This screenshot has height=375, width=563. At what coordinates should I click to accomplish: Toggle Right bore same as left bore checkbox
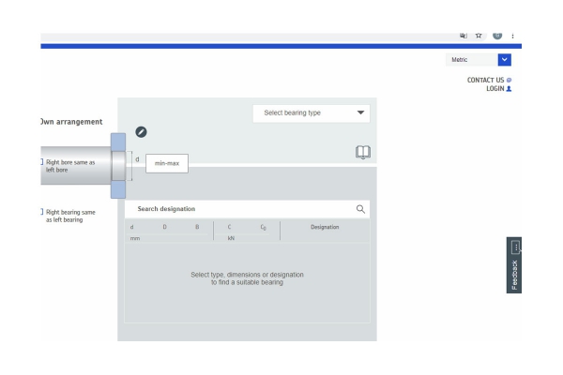pyautogui.click(x=41, y=162)
